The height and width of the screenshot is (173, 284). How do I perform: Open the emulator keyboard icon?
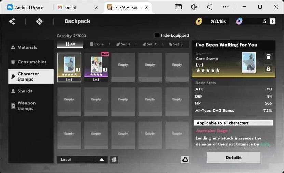pos(178,7)
